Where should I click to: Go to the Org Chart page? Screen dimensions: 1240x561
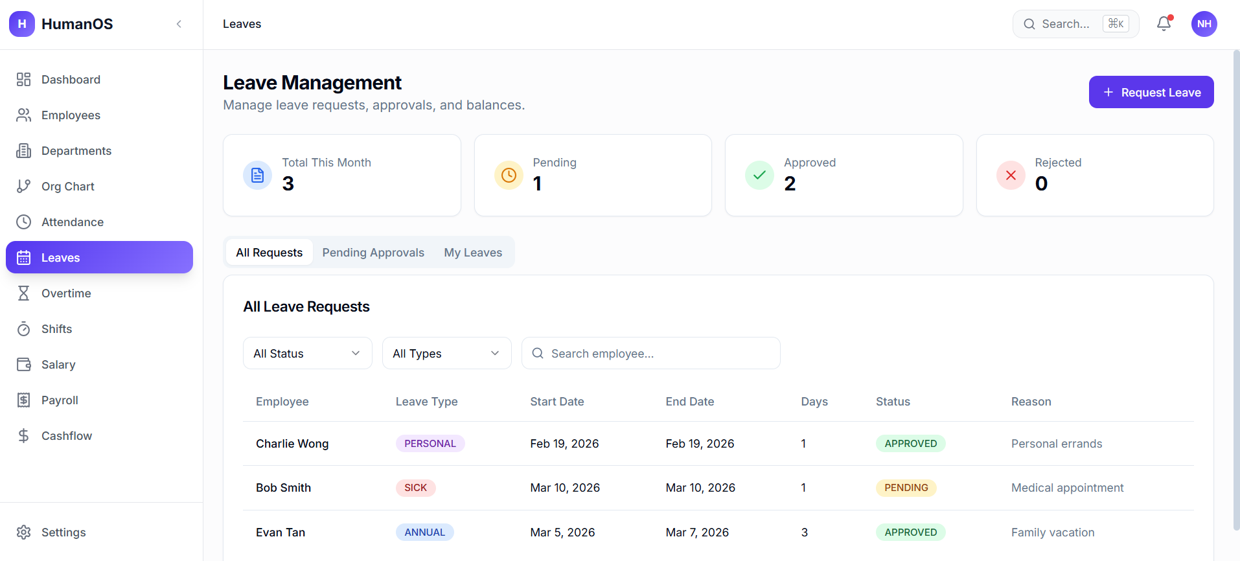[67, 187]
